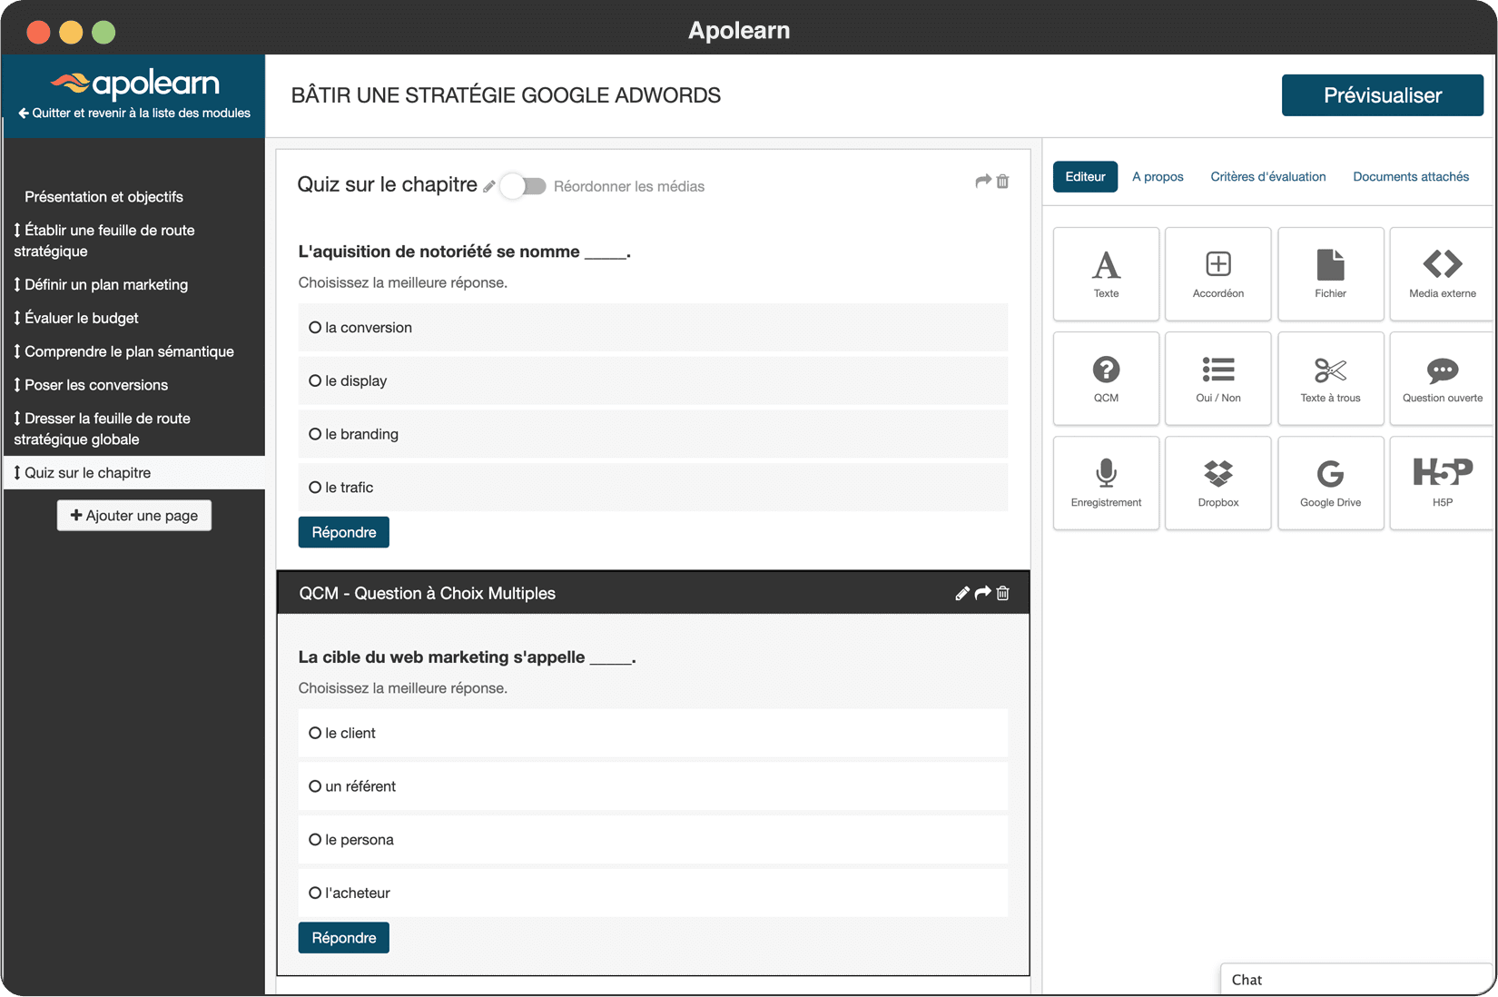Open the A propos tab
This screenshot has width=1498, height=997.
click(x=1158, y=177)
